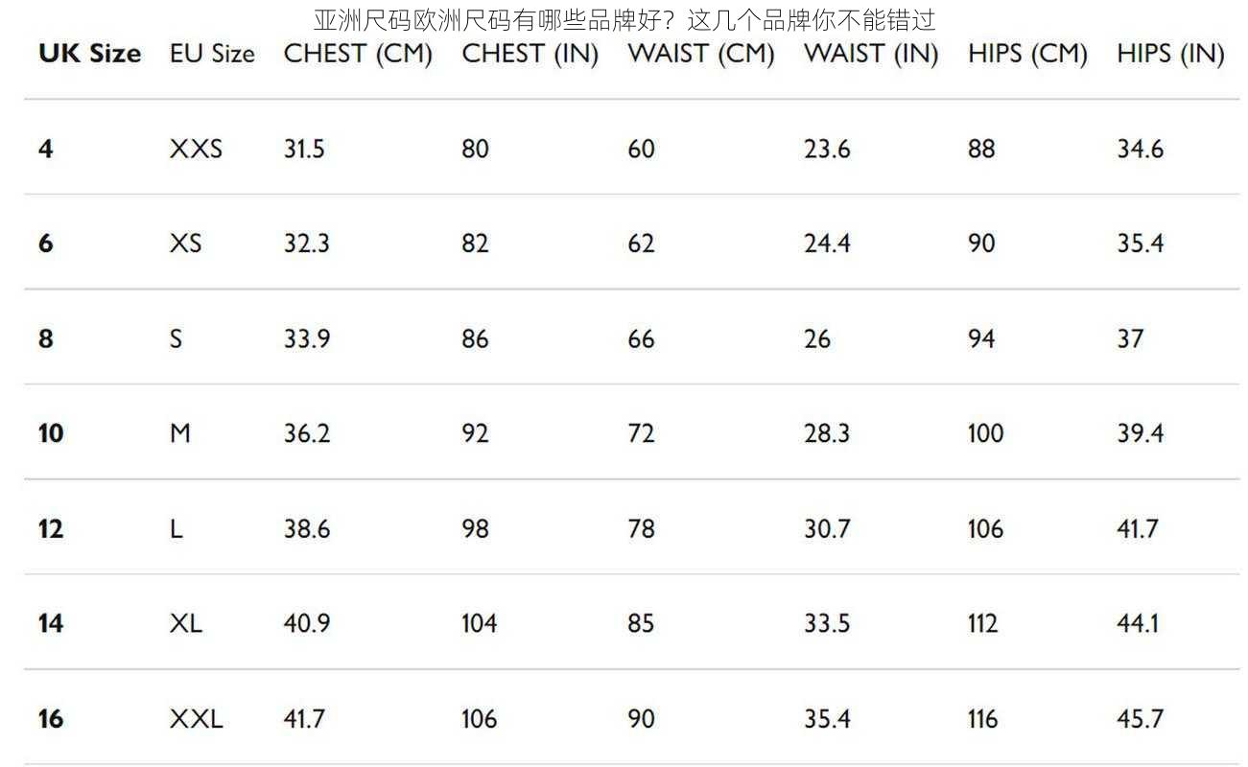Click the UK Size column header
The image size is (1248, 767).
point(89,54)
